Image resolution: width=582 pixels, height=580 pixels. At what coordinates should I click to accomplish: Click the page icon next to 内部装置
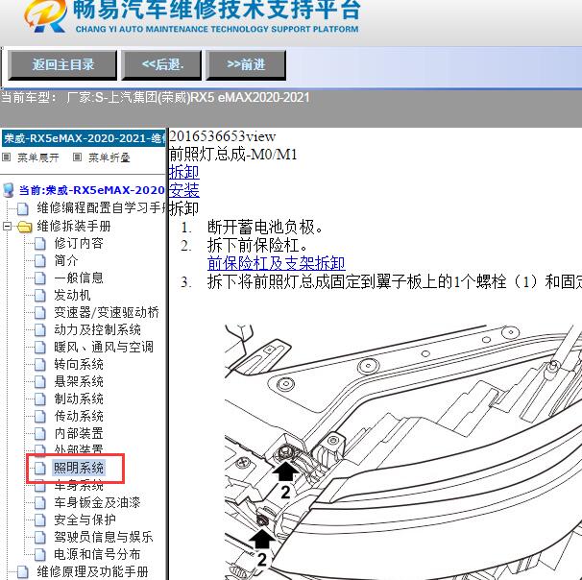pyautogui.click(x=40, y=434)
